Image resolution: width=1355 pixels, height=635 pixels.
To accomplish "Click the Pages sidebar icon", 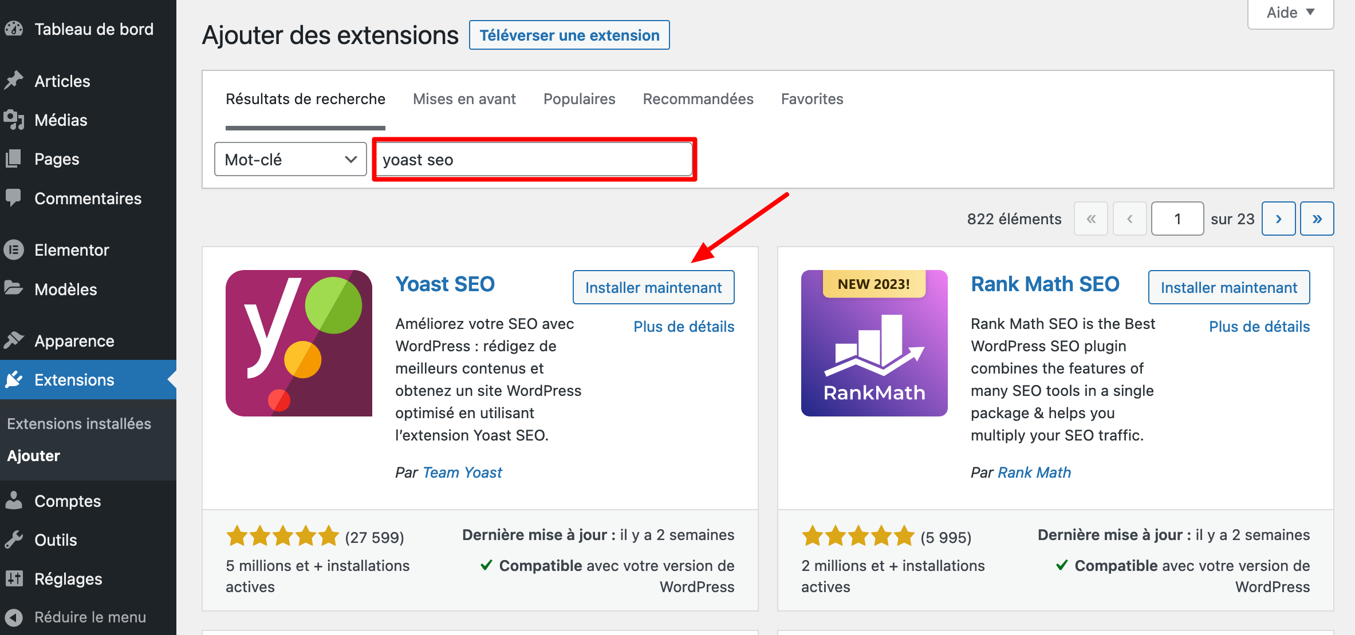I will (x=15, y=158).
